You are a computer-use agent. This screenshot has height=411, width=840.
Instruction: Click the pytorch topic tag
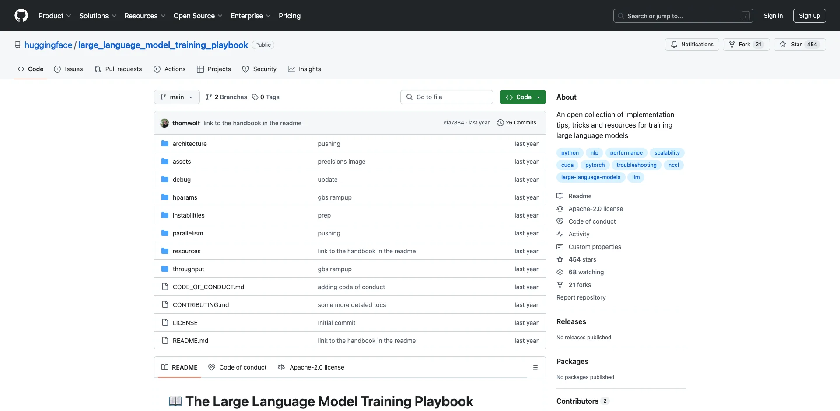595,165
